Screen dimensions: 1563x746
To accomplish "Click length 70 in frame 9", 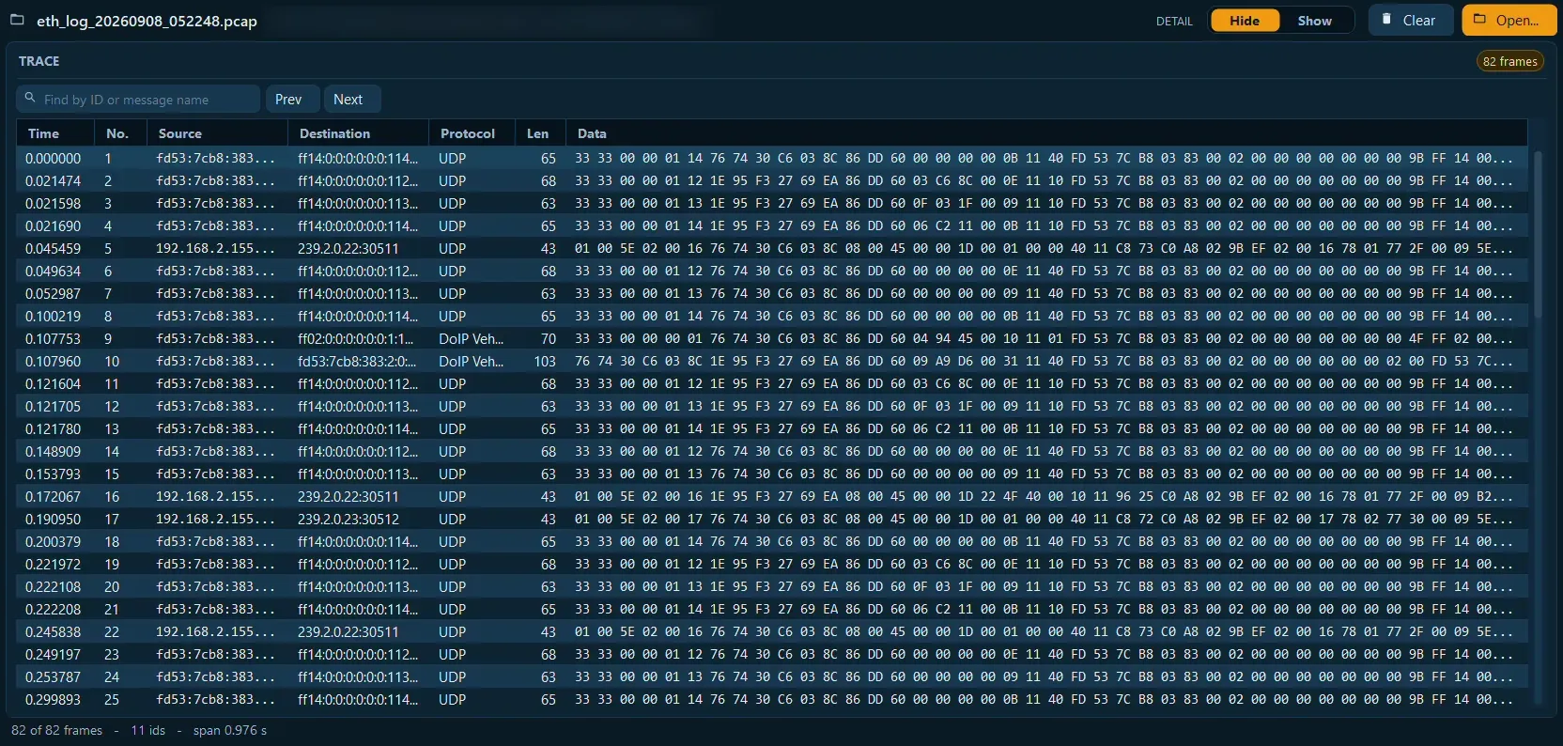I will 549,338.
